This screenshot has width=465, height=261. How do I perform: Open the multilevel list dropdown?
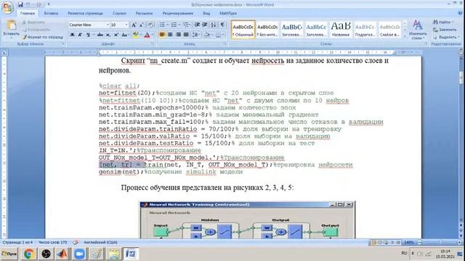pyautogui.click(x=190, y=25)
